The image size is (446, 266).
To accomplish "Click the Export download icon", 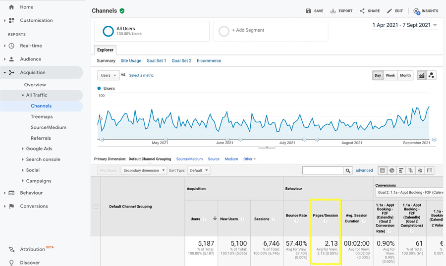I will coord(333,11).
